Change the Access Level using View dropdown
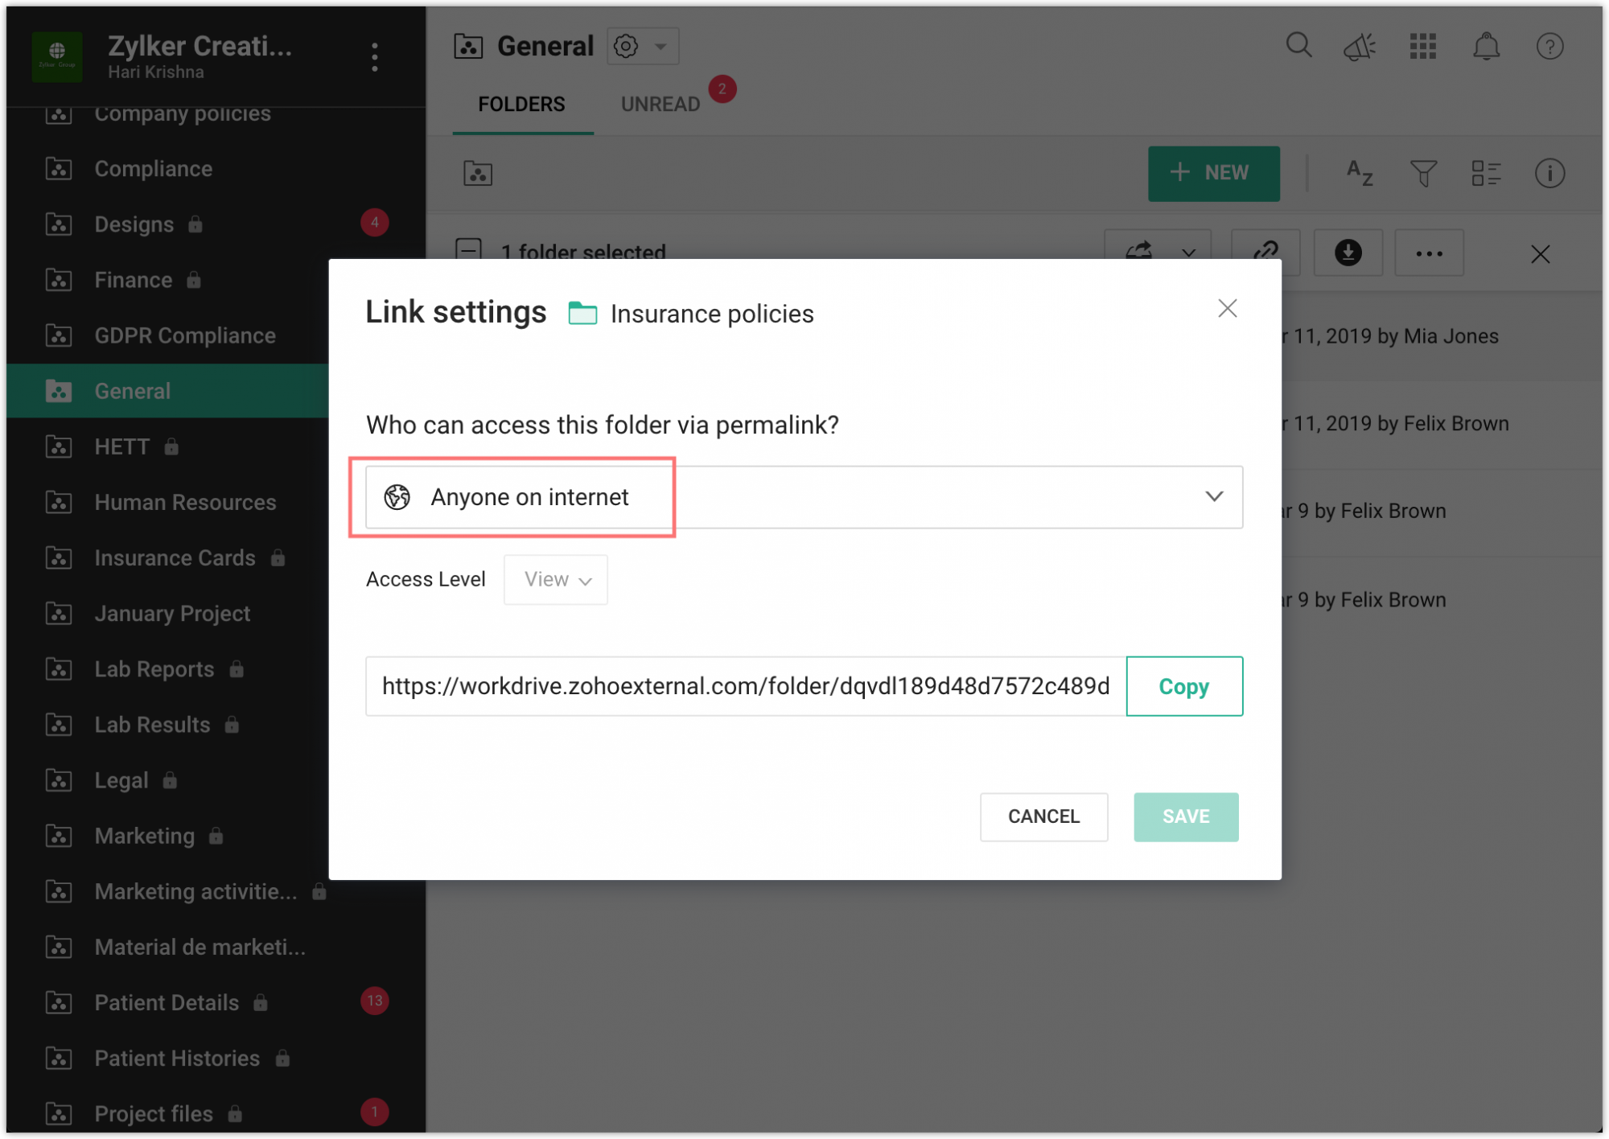 (x=554, y=579)
